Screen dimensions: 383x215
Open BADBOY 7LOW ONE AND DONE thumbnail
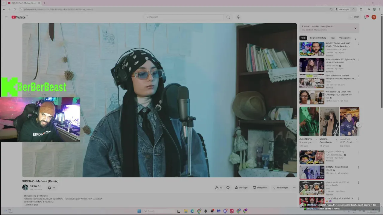click(312, 49)
